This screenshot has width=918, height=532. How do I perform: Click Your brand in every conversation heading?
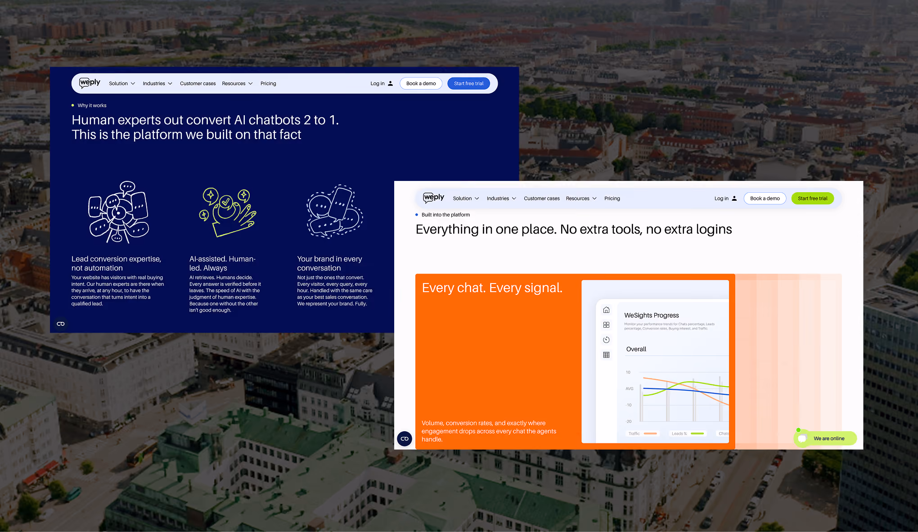pos(329,263)
